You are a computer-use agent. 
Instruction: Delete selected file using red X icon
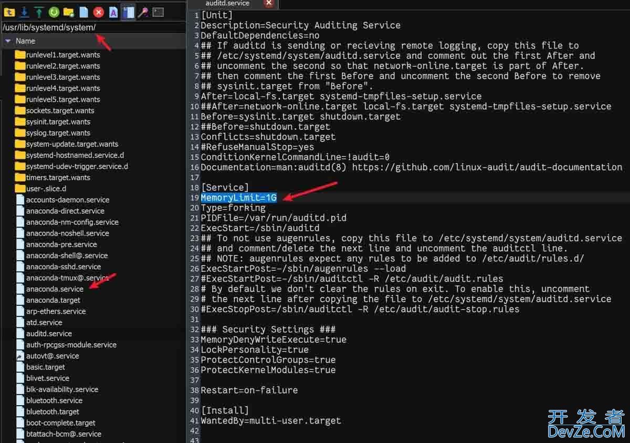coord(98,12)
